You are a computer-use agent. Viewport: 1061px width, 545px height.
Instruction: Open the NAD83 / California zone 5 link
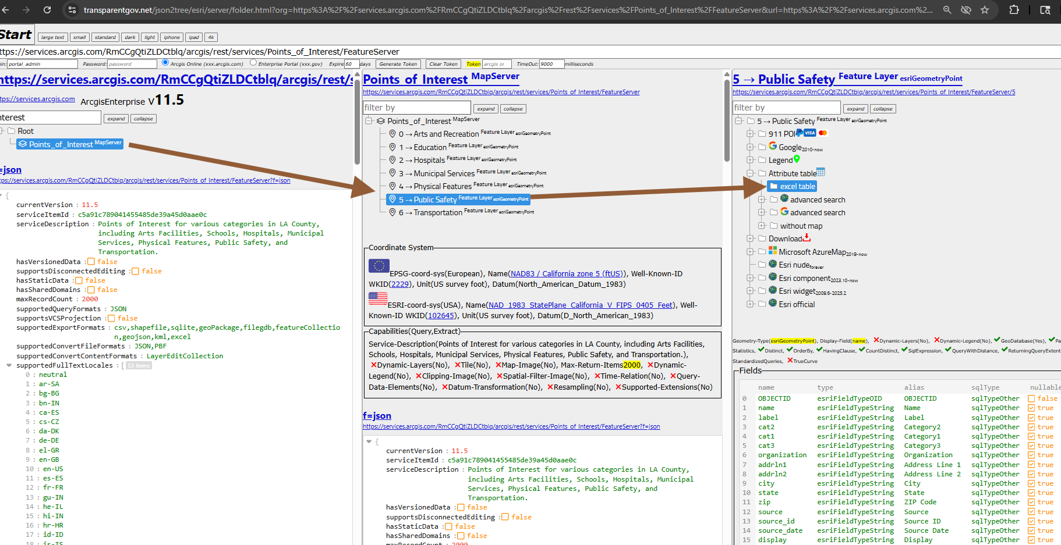click(x=567, y=274)
